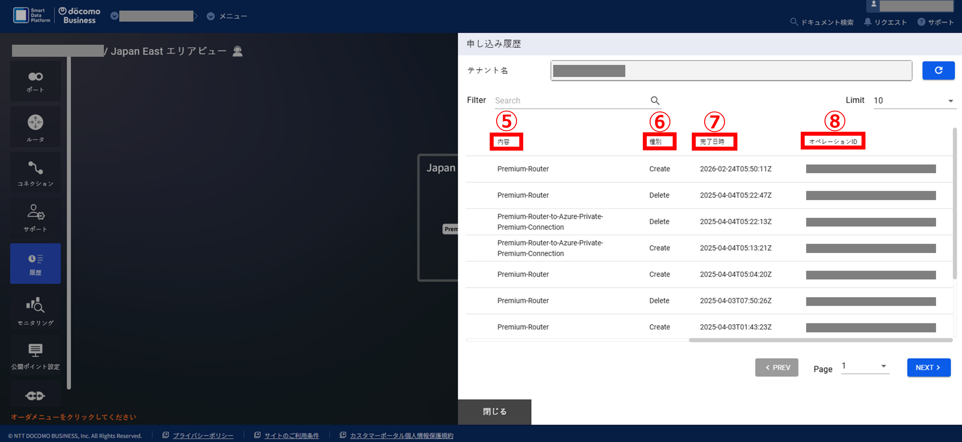Click the blue refresh button beside tenant name

coord(938,71)
